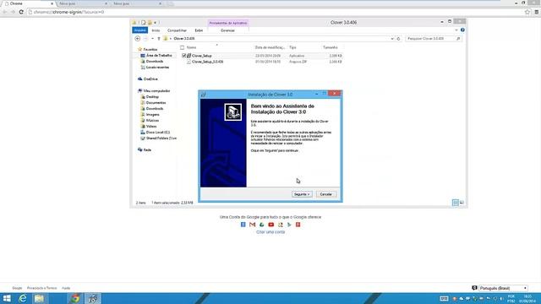The height and width of the screenshot is (304, 541).
Task: Open the quick access toolbar customize arrow
Action: pos(155,23)
